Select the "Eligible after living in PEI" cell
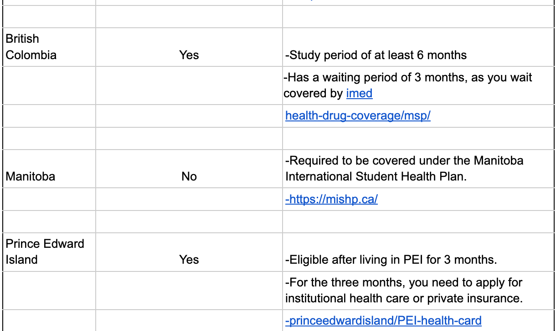556x331 pixels. 391,260
